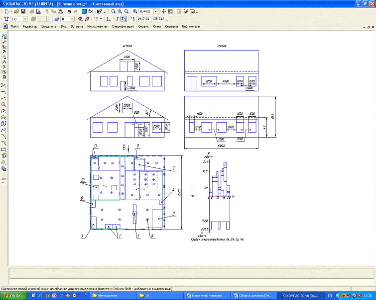Click the Undo arrow icon
This screenshot has width=376, height=300.
point(69,11)
